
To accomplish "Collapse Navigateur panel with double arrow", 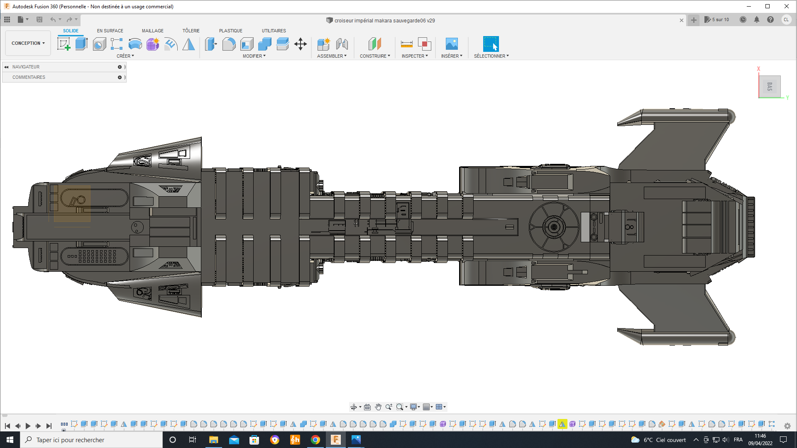I will (6, 67).
